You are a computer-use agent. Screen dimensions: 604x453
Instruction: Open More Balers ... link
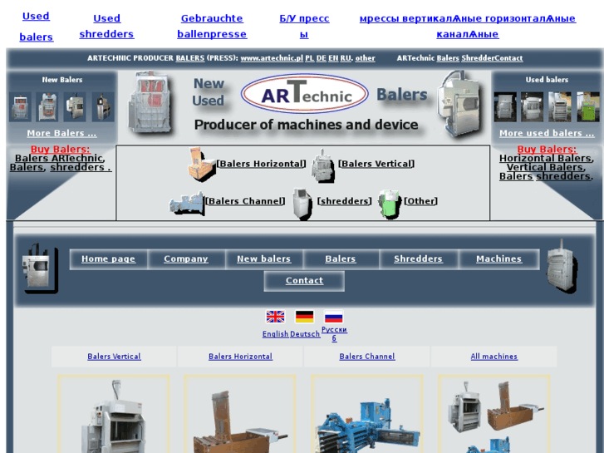[61, 133]
